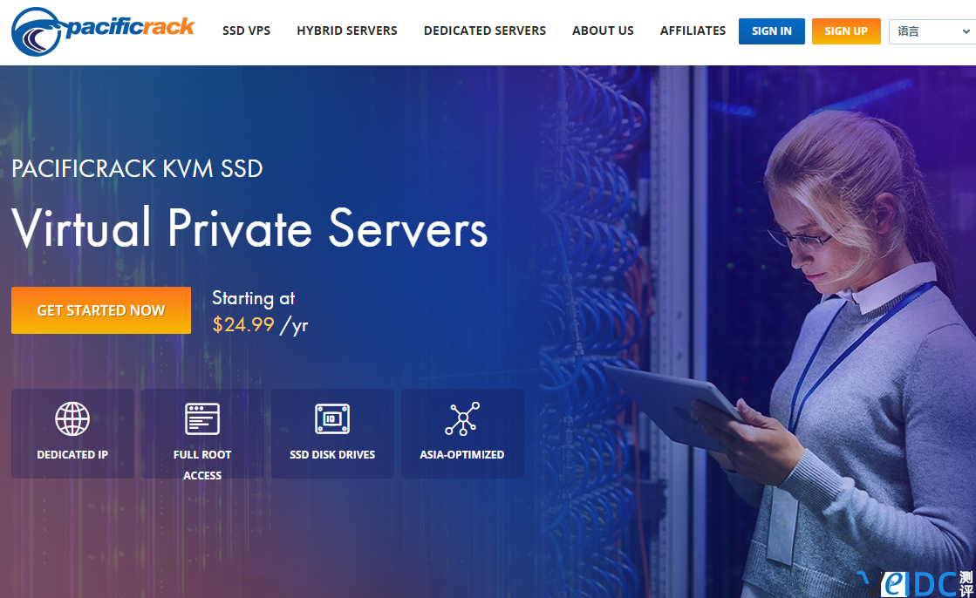The image size is (976, 598).
Task: Click the Virtual Private Servers headline
Action: [x=249, y=228]
